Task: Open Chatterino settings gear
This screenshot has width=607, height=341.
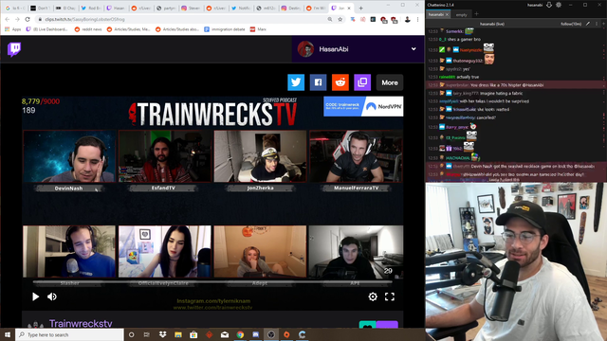Action: [559, 5]
